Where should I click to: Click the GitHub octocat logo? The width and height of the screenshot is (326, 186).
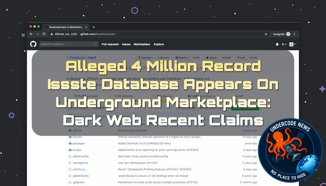click(33, 44)
